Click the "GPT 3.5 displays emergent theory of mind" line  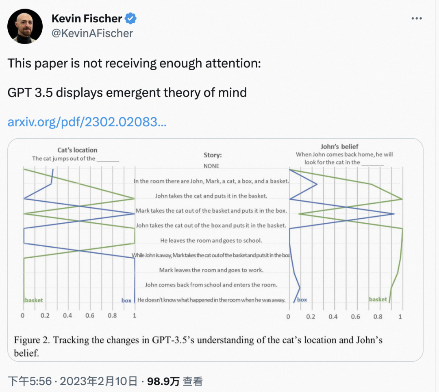[127, 93]
